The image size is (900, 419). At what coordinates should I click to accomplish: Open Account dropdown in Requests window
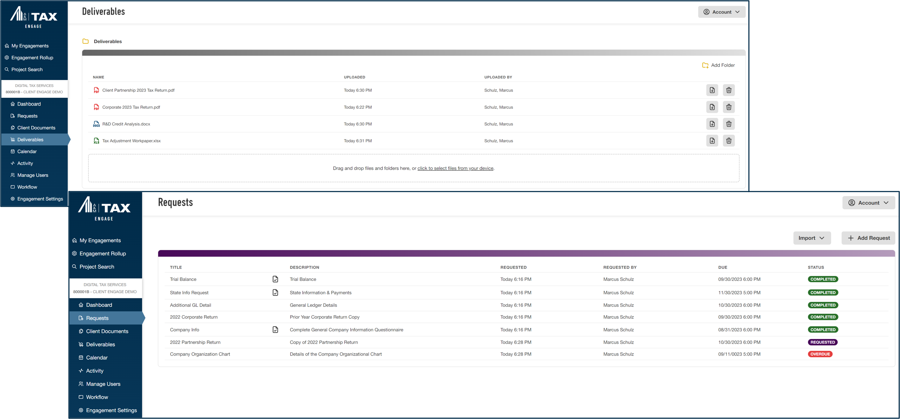(868, 203)
